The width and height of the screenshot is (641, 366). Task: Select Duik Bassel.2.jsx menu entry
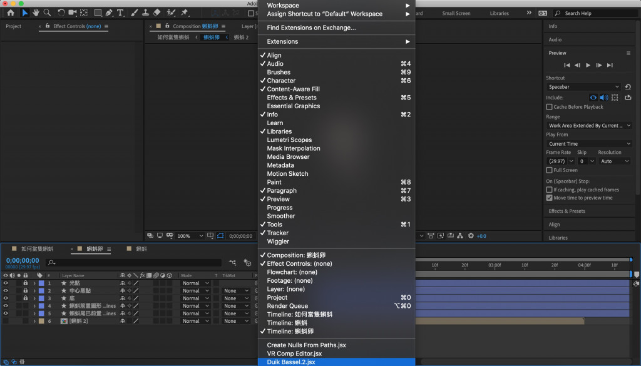336,362
